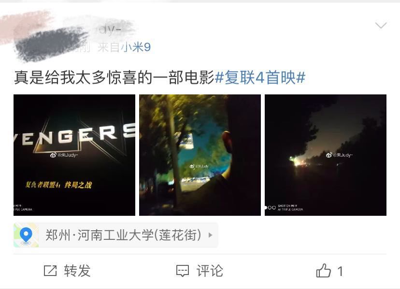The height and width of the screenshot is (289, 400).
Task: Tap the Weibo watermark on third photo
Action: (339, 155)
